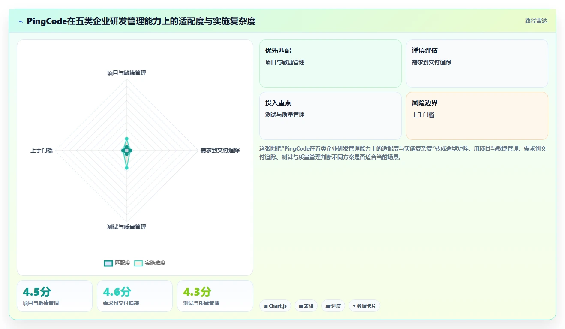Select the 数据卡片 tag chip
This screenshot has height=329, width=565.
[364, 306]
